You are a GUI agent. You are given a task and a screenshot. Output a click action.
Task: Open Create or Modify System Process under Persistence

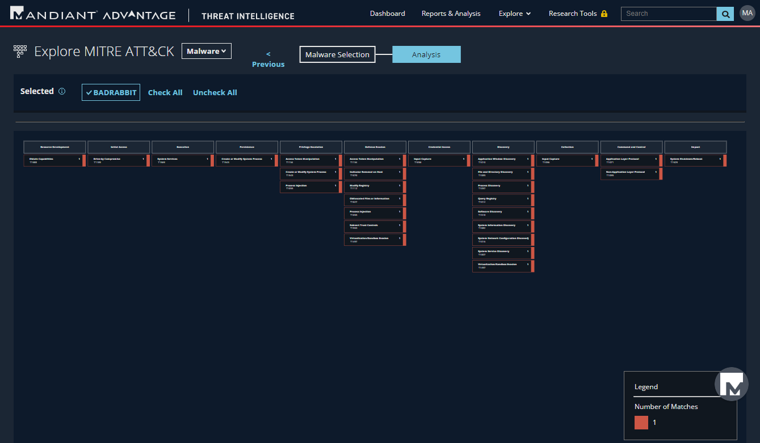(x=247, y=160)
